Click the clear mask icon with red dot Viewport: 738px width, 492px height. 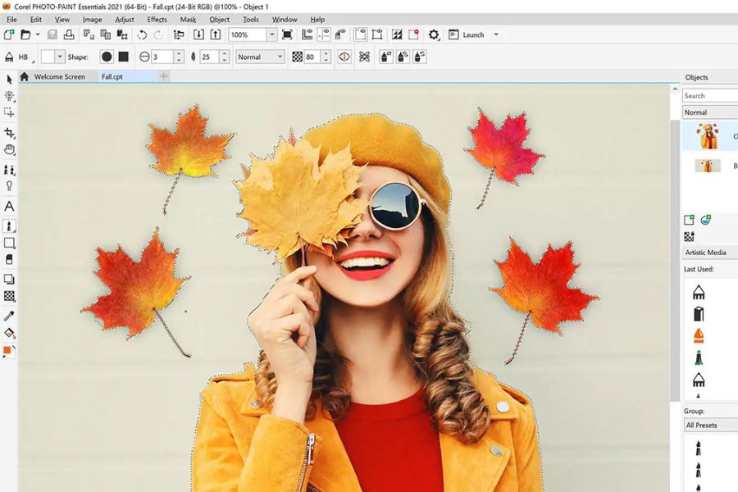(413, 34)
